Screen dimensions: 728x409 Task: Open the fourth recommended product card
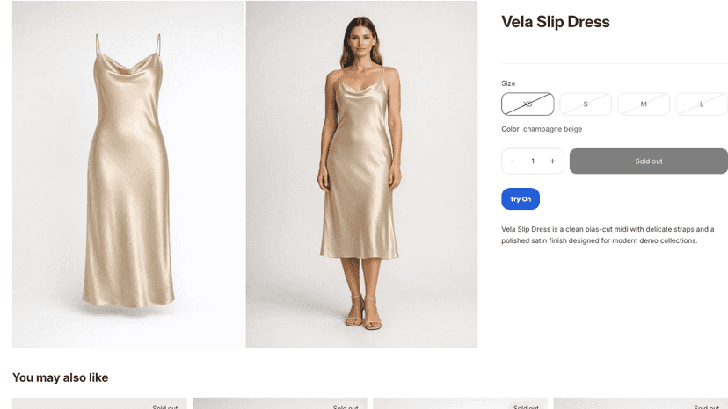641,403
